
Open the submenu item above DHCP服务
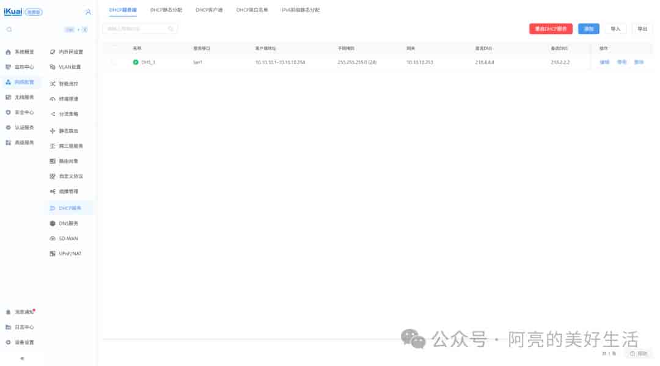pos(64,191)
